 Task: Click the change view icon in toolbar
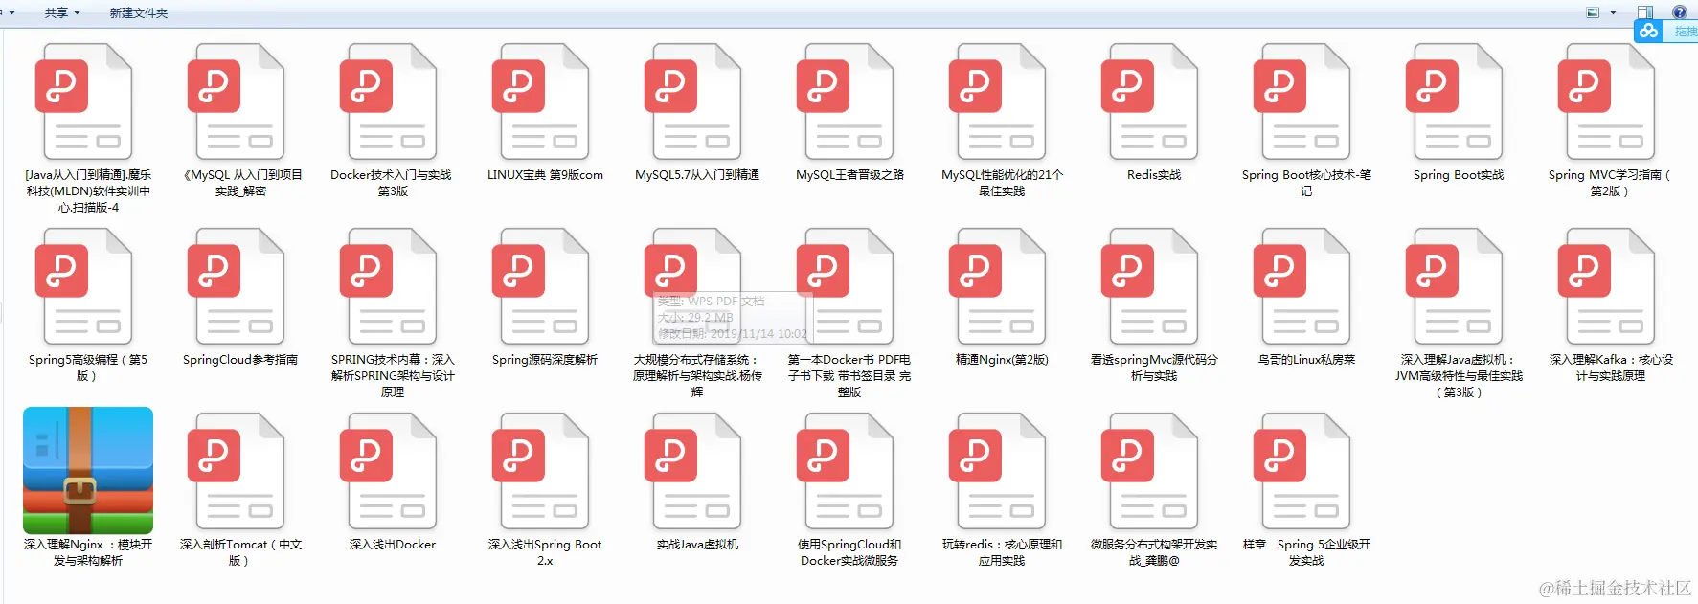pyautogui.click(x=1593, y=12)
